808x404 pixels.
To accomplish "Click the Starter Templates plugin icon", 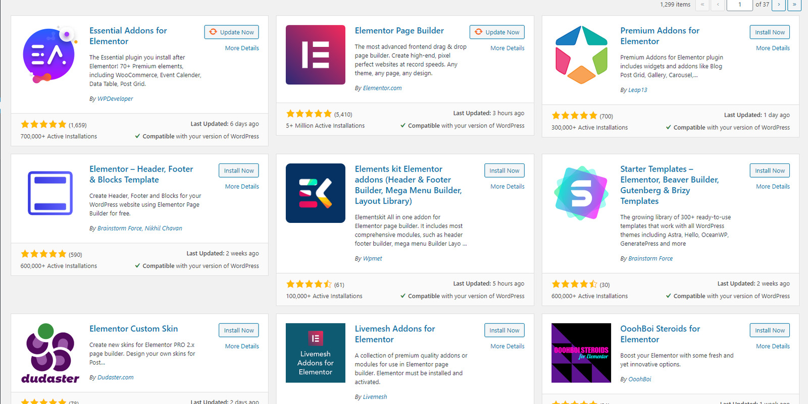I will pyautogui.click(x=581, y=193).
